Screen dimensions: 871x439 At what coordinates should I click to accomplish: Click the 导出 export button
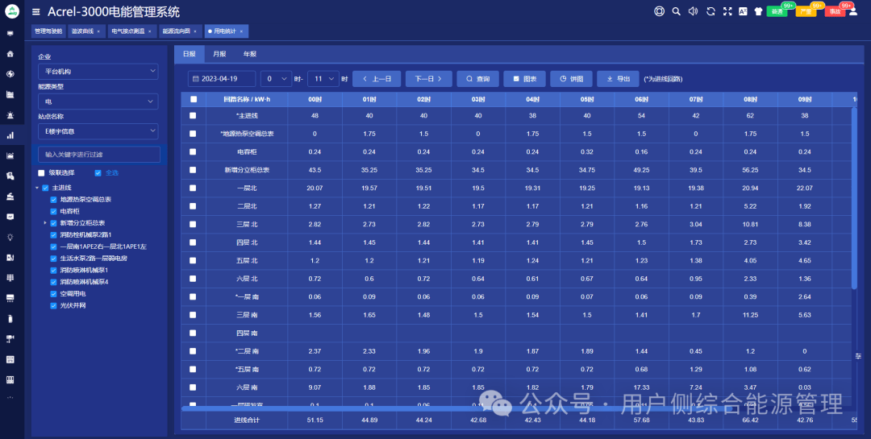[x=618, y=79]
